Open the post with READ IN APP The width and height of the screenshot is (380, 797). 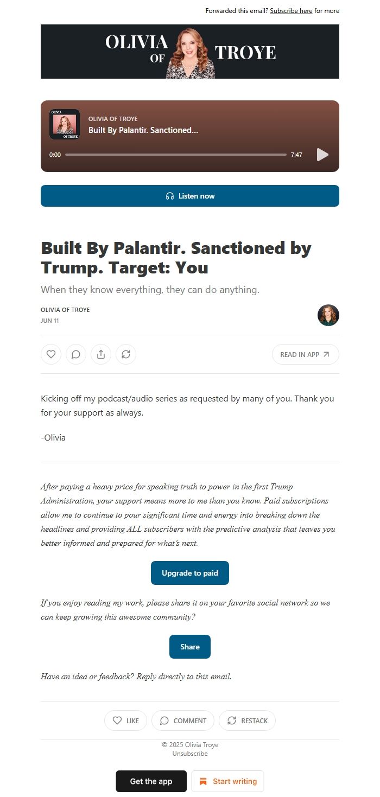point(305,354)
